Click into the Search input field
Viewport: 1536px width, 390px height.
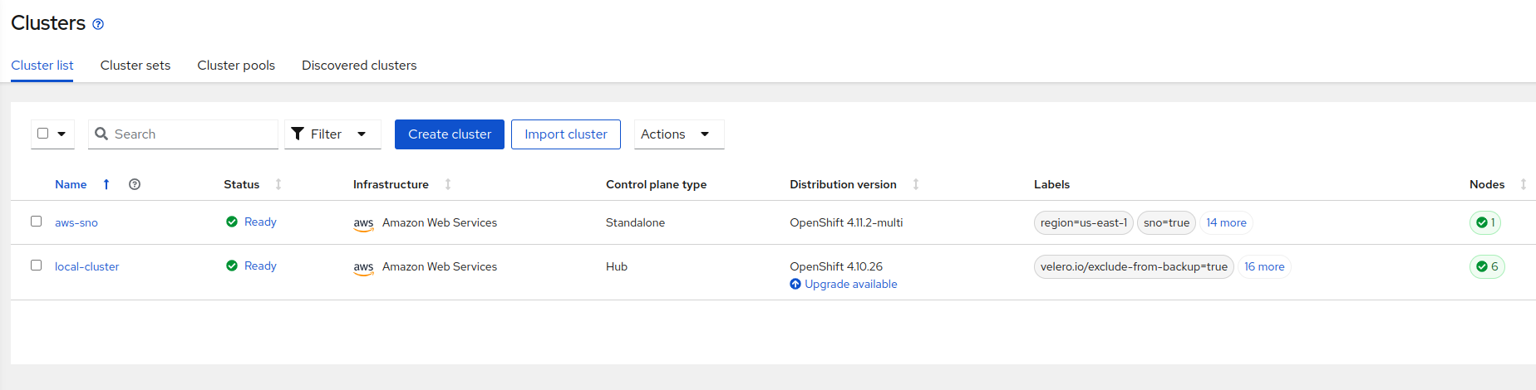coord(193,134)
